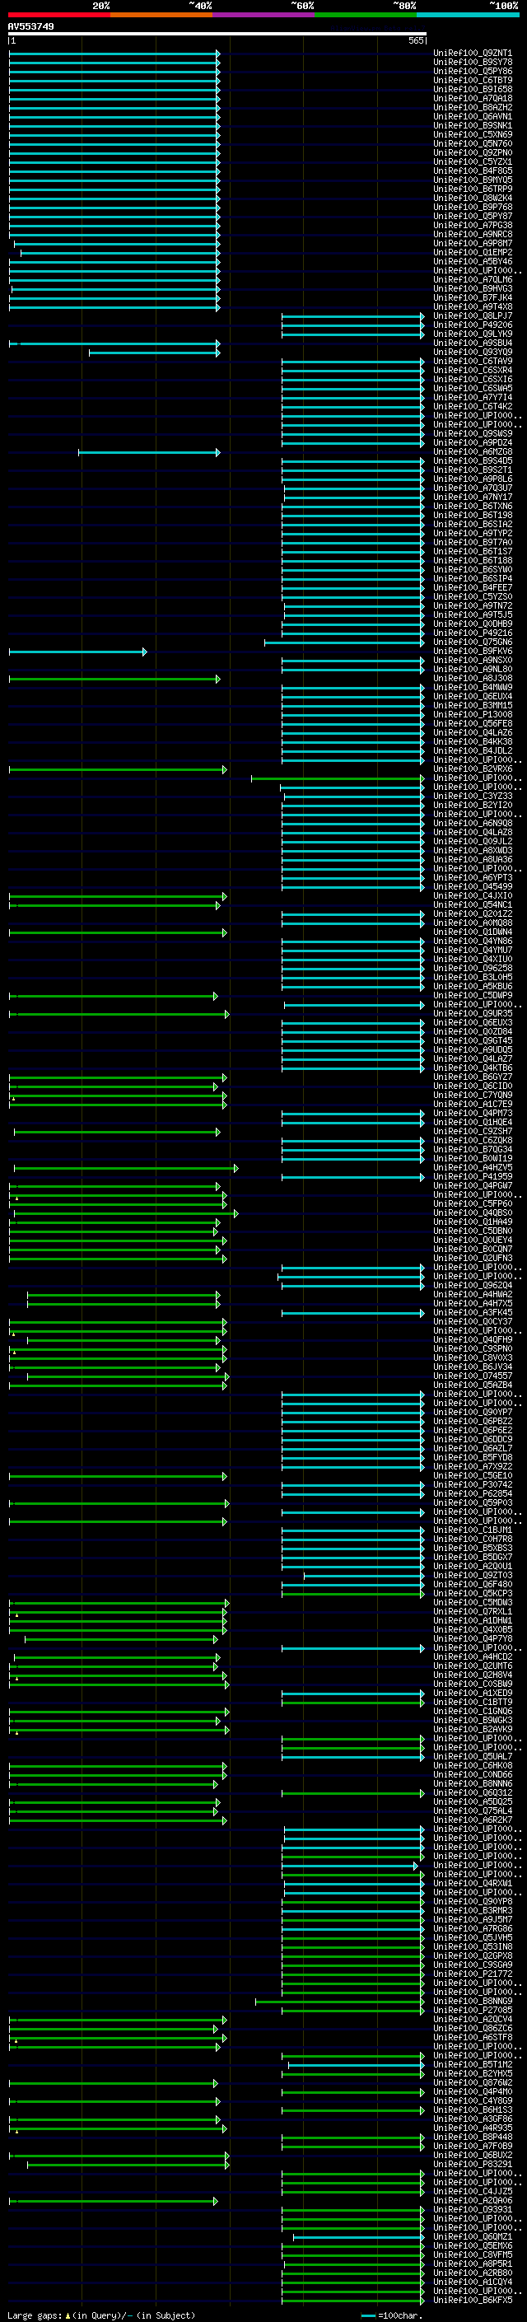Click the UniRef100_Q4KTB6 label
Screen dimensions: 527x2322
click(x=473, y=1068)
